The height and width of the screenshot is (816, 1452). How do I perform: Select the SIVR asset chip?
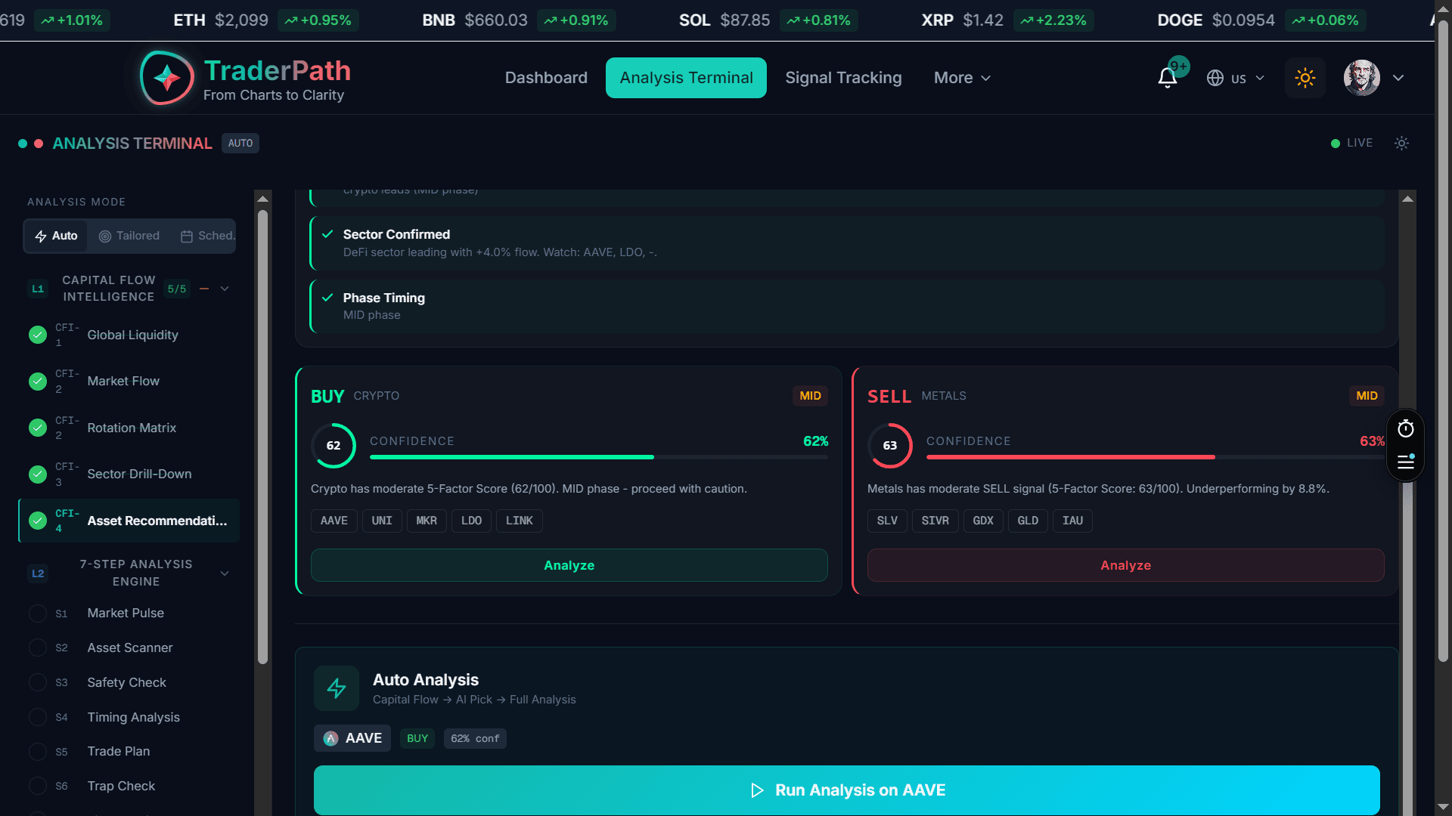[x=935, y=521]
